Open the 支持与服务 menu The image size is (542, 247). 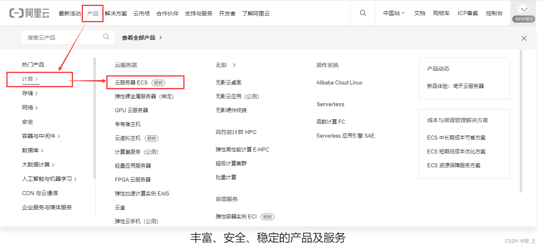click(x=199, y=13)
